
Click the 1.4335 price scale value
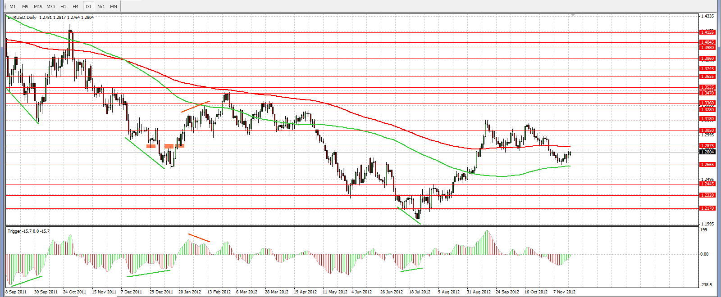coord(707,16)
